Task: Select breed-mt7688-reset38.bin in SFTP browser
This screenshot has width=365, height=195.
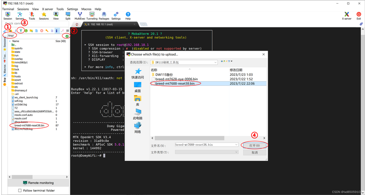Action: pos(29,125)
